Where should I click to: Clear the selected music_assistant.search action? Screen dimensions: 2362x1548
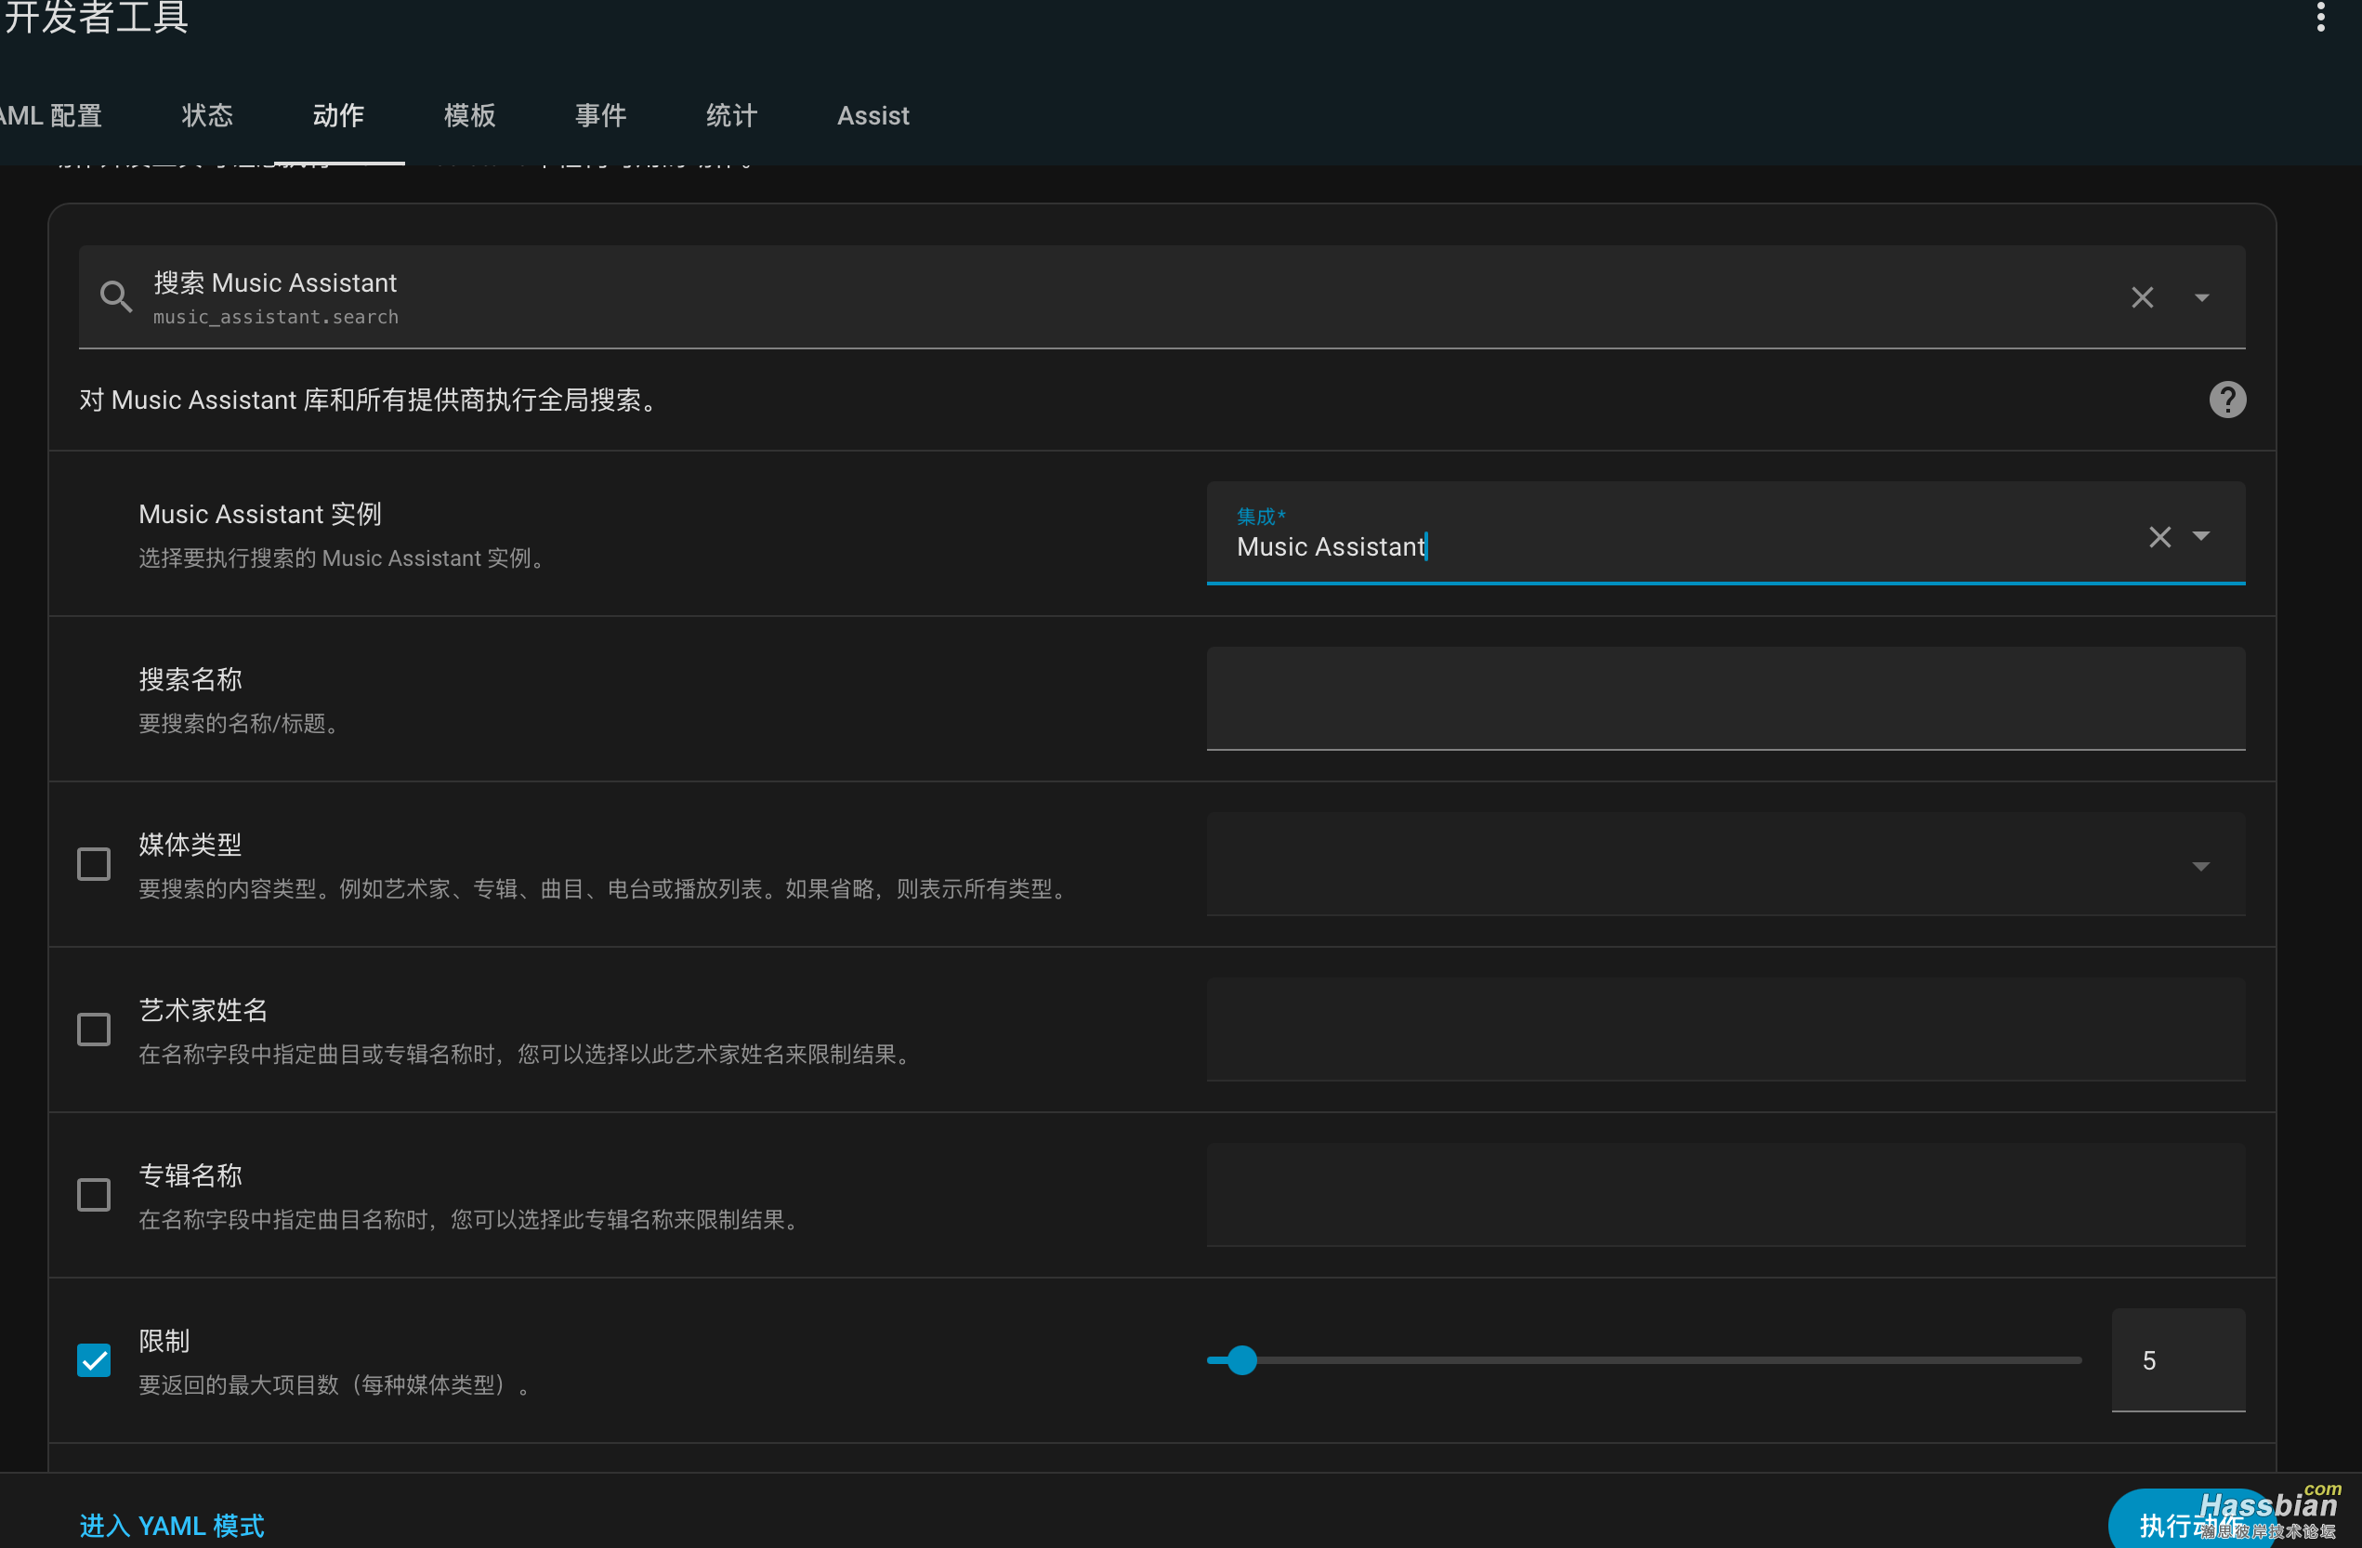tap(2142, 297)
